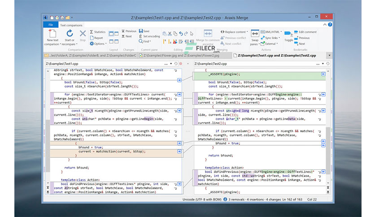This screenshot has height=217, width=375.
Task: Open path history dropdown for Test2.cpp
Action: pyautogui.click(x=323, y=64)
